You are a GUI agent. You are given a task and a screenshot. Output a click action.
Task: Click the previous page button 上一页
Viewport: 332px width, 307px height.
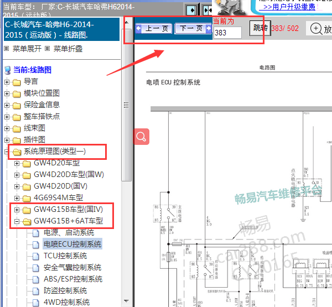coord(154,28)
